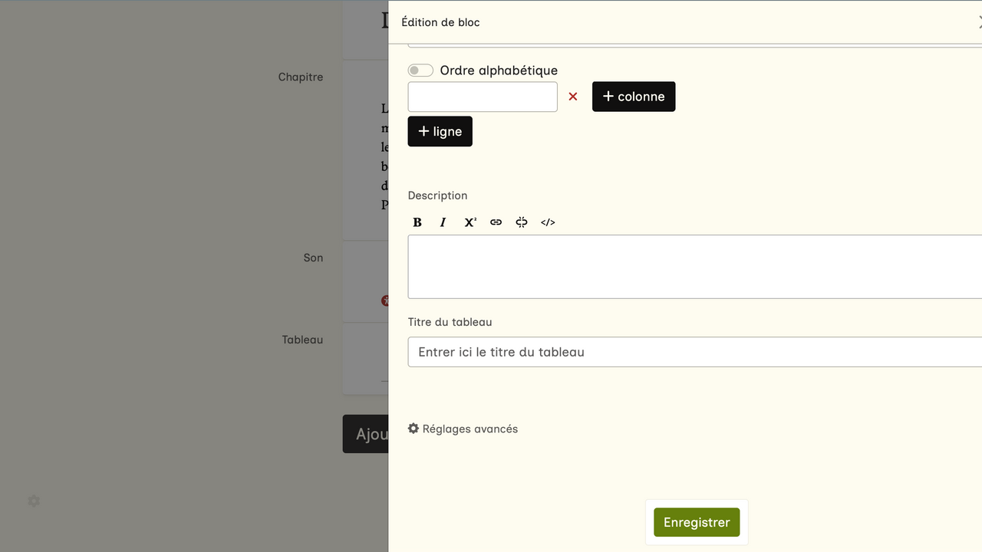
Task: Click the unlink icon in Description toolbar
Action: click(x=522, y=222)
